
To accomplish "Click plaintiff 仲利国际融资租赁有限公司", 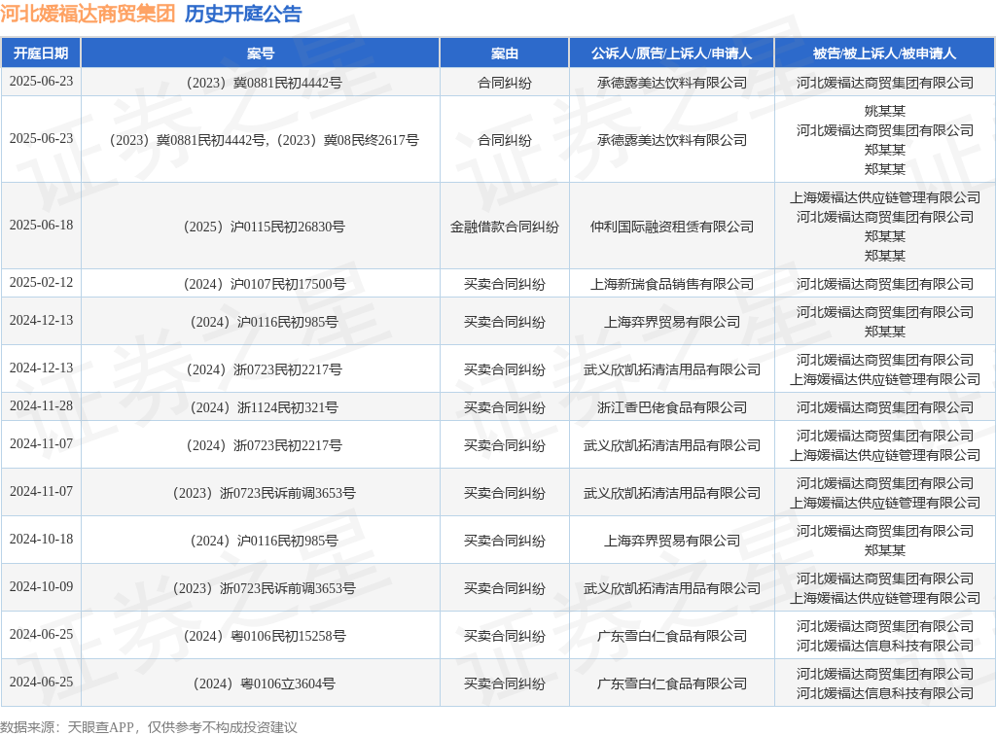I will [x=672, y=227].
